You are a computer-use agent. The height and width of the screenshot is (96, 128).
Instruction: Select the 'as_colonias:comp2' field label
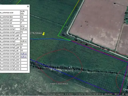8,41
